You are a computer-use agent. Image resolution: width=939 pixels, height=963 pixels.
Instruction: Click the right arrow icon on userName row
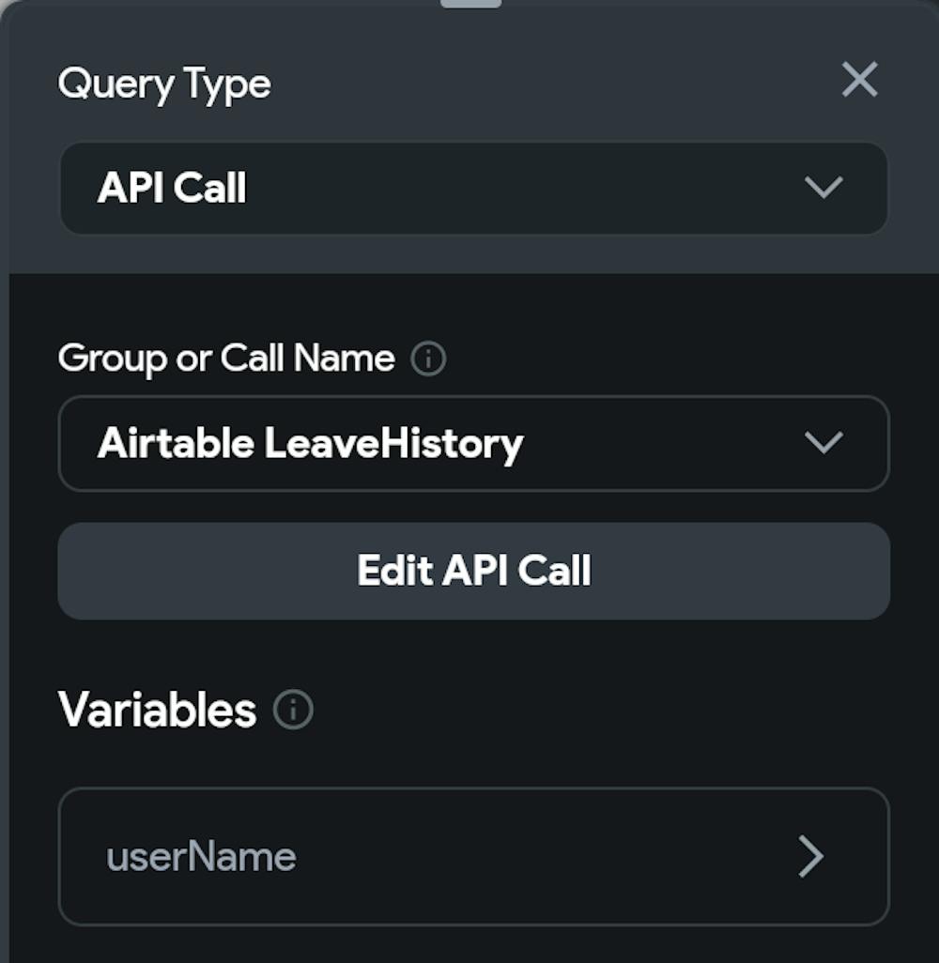(x=809, y=856)
